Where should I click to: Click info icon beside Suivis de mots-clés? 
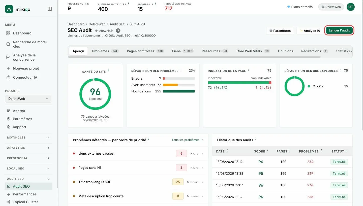[x=128, y=4]
